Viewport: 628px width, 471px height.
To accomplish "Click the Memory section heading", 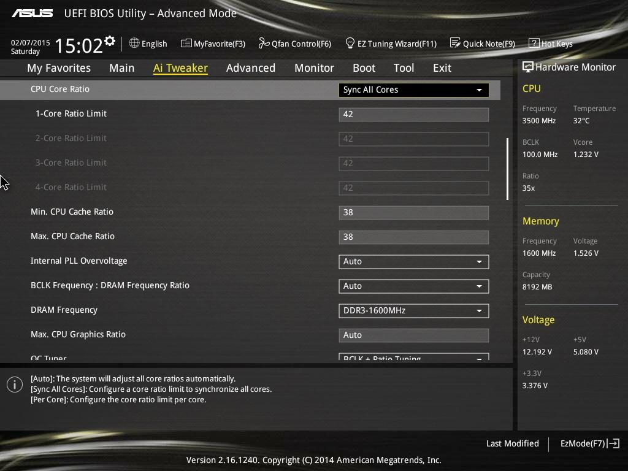I will coord(541,221).
